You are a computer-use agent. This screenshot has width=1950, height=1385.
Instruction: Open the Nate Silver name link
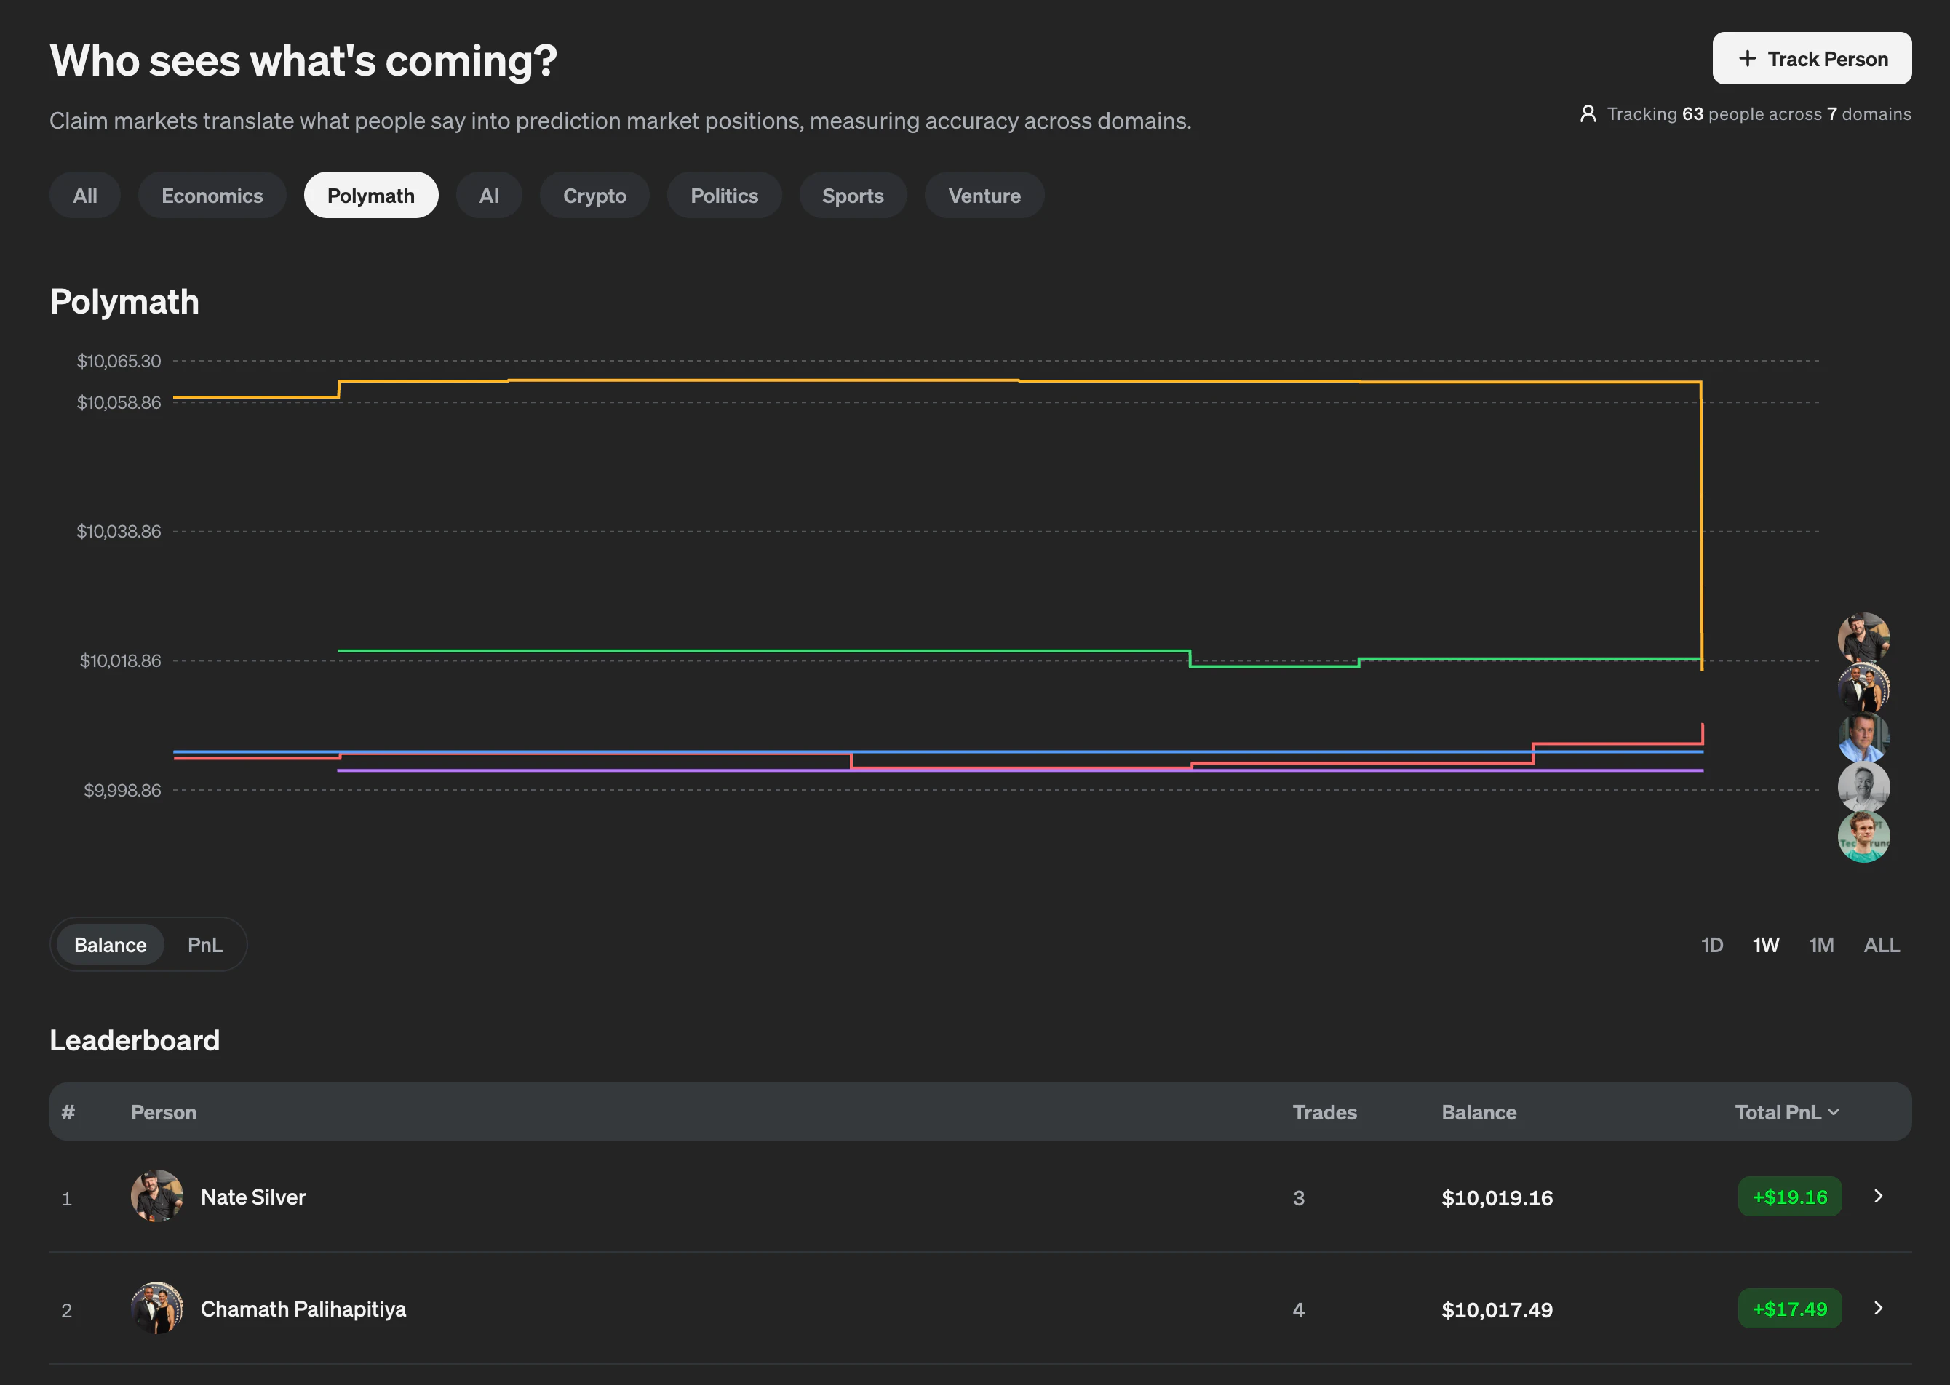(x=252, y=1197)
